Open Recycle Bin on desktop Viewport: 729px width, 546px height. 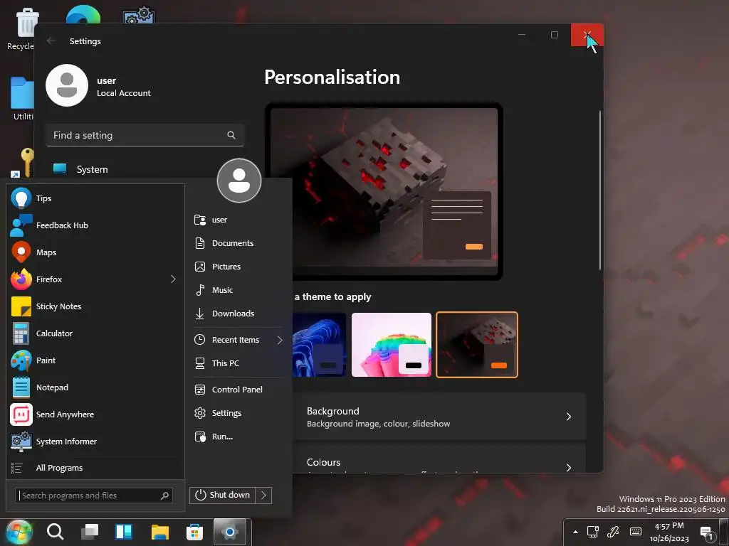[19, 28]
